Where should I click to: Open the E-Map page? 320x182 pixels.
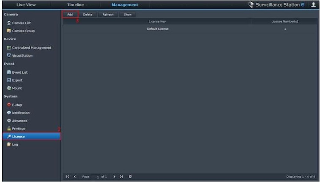tap(17, 105)
